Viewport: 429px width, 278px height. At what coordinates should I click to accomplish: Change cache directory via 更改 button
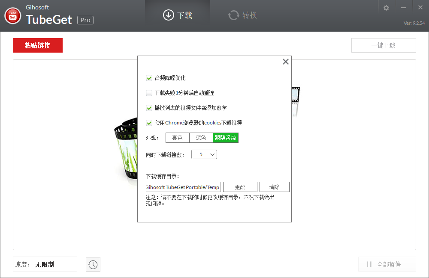tap(240, 186)
